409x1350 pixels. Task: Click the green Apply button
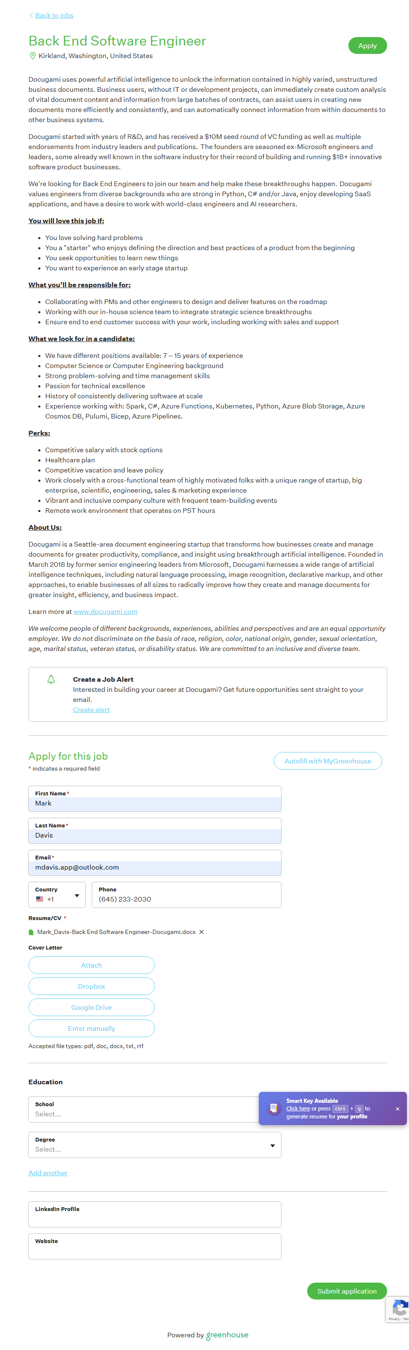pyautogui.click(x=367, y=45)
